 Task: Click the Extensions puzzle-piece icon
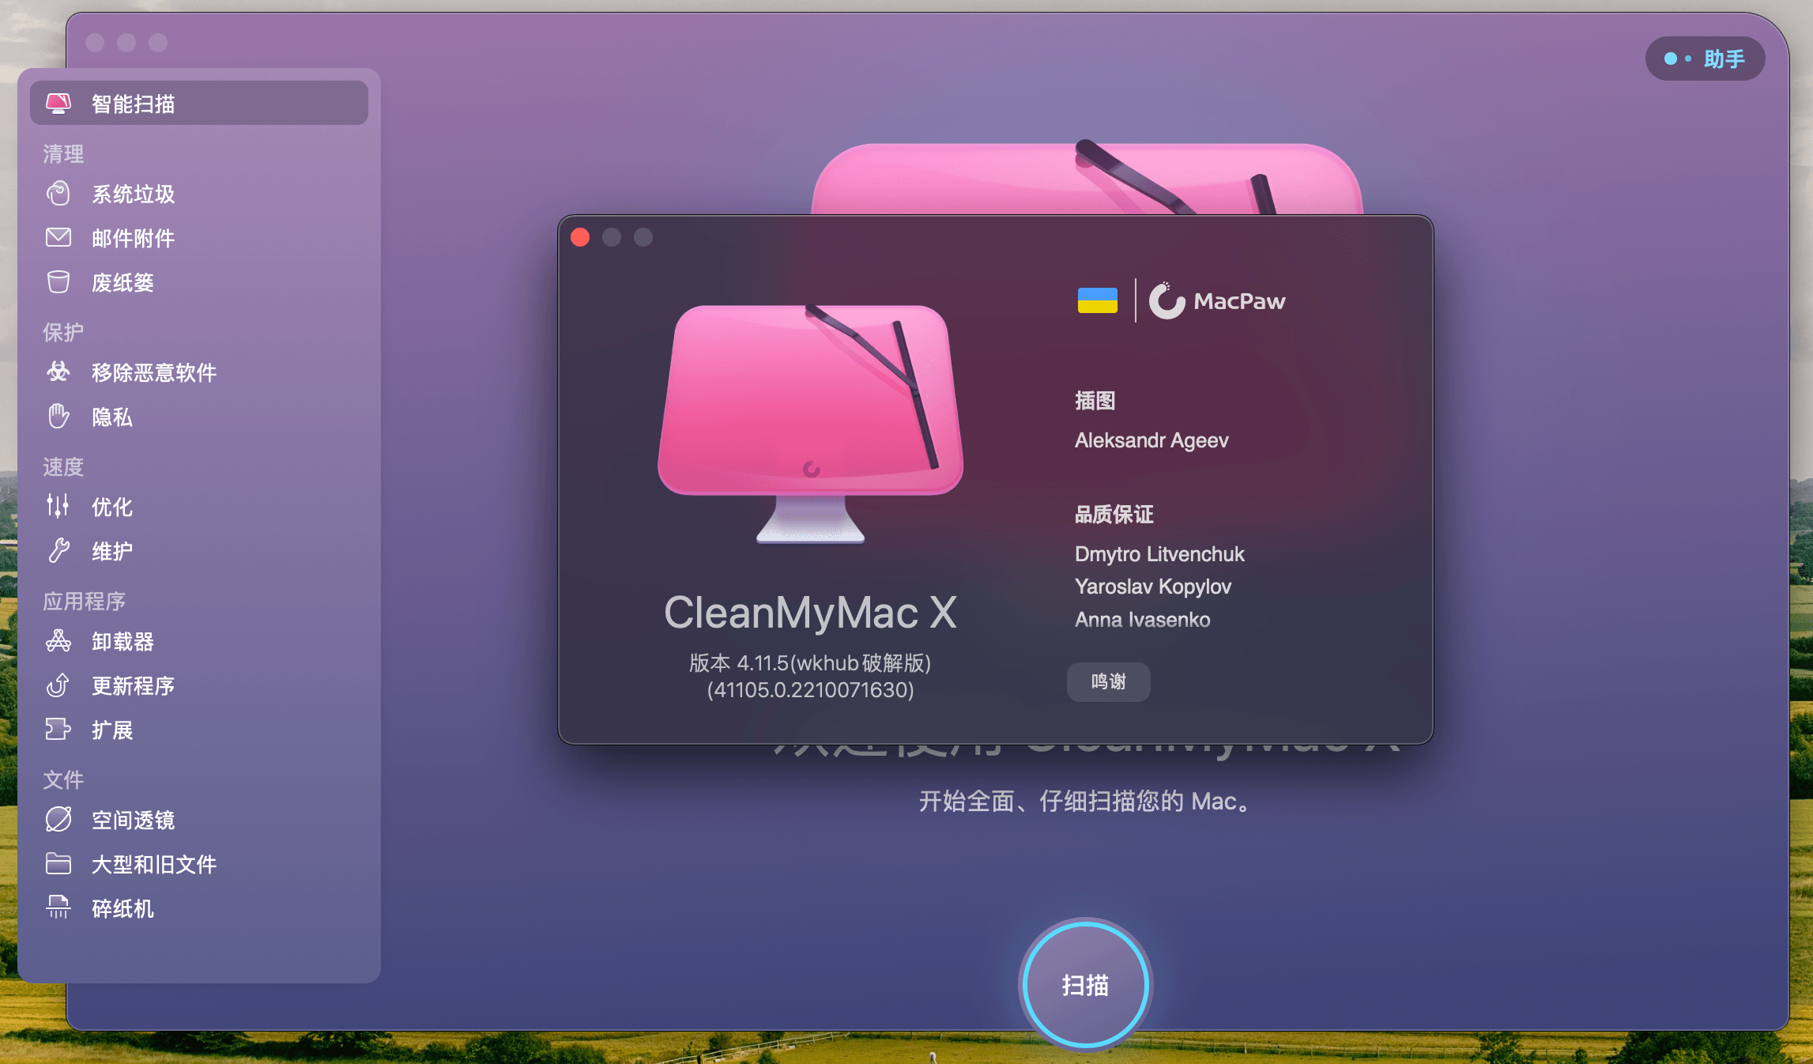point(58,729)
